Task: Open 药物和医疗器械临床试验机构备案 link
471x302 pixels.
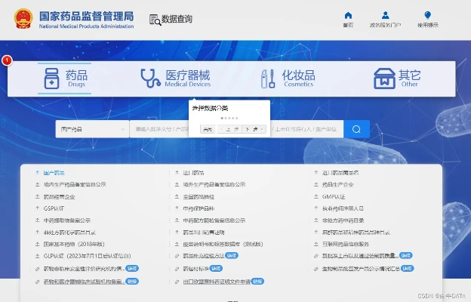Action: click(x=84, y=282)
